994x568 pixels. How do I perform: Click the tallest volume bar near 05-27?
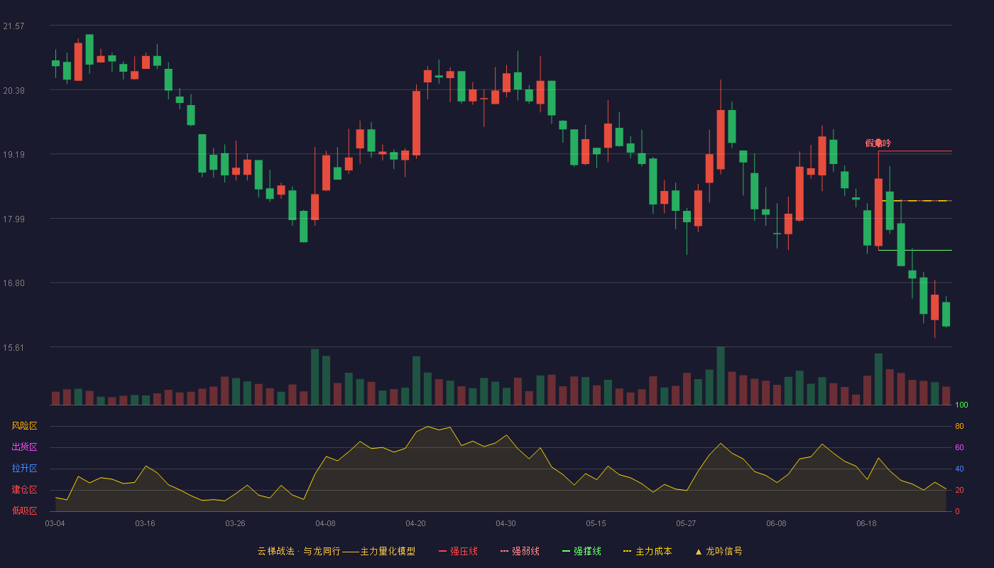721,376
